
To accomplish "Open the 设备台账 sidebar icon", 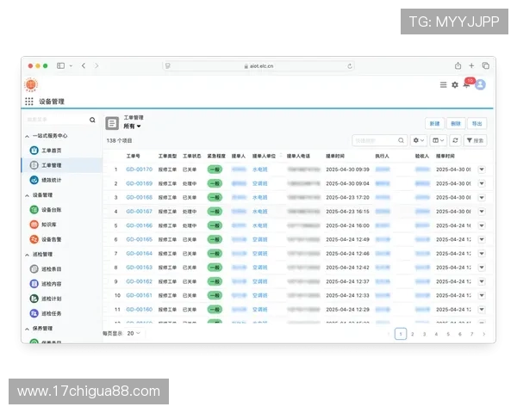I will [x=34, y=209].
